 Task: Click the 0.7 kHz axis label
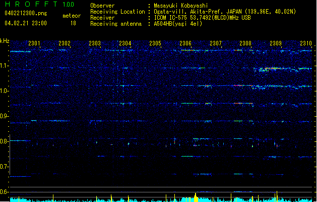pyautogui.click(x=4, y=167)
